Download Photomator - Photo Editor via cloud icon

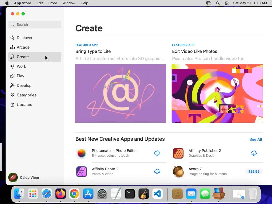click(x=157, y=153)
